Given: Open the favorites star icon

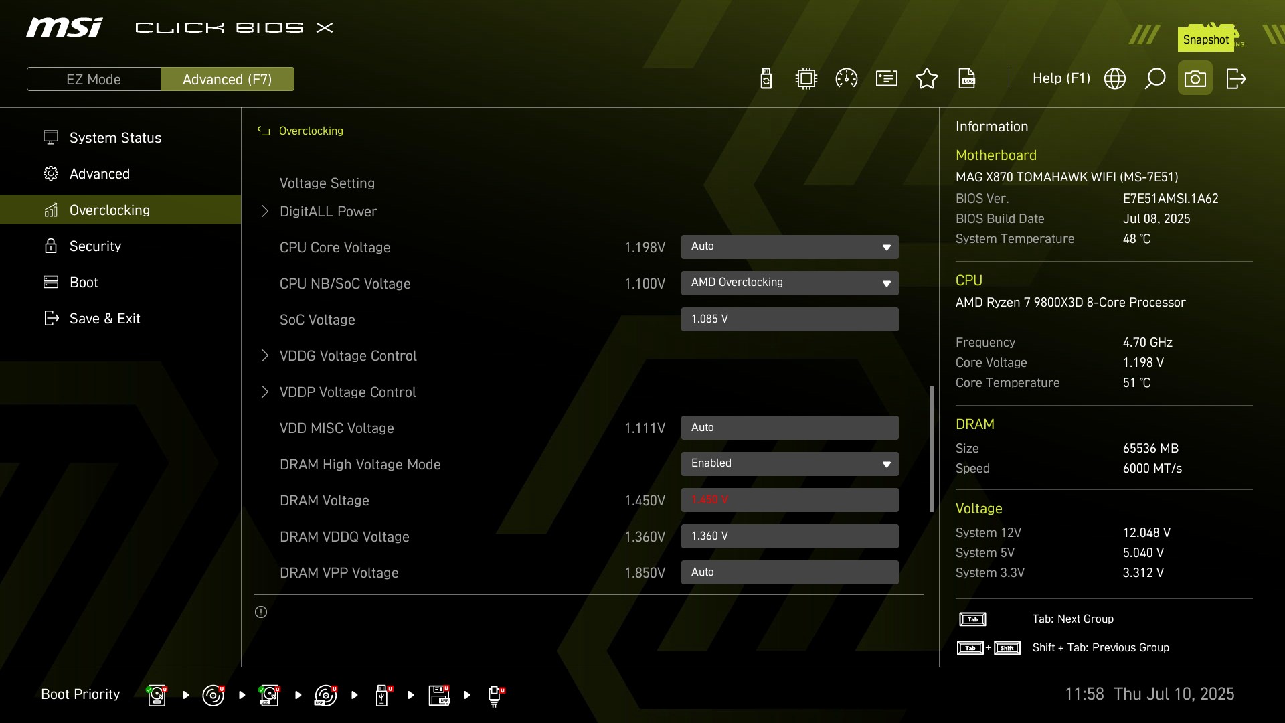Looking at the screenshot, I should (x=927, y=79).
